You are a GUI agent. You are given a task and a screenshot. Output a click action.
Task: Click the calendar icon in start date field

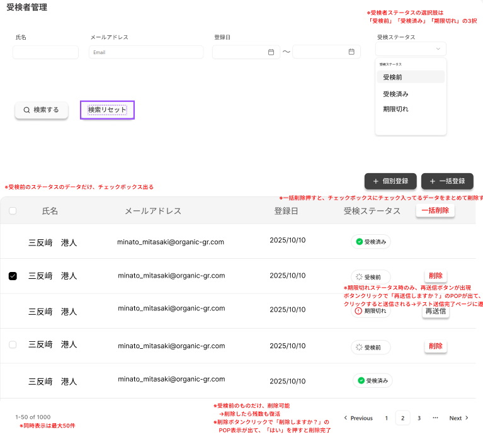tap(271, 52)
